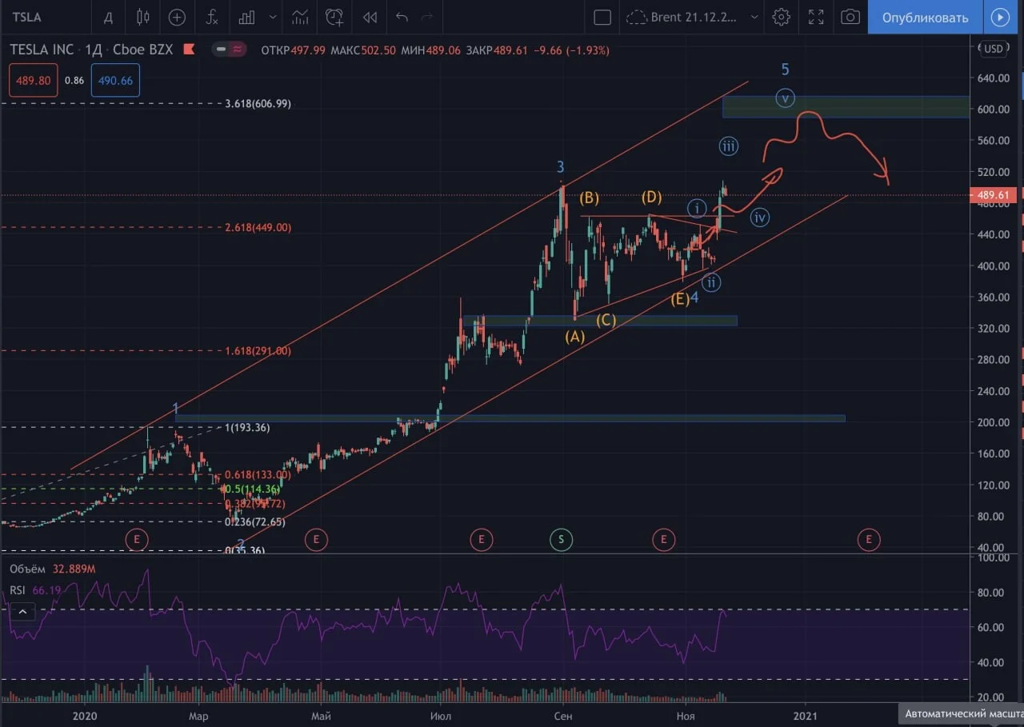The height and width of the screenshot is (727, 1024).
Task: Enter fullscreen mode for the chart
Action: point(816,17)
